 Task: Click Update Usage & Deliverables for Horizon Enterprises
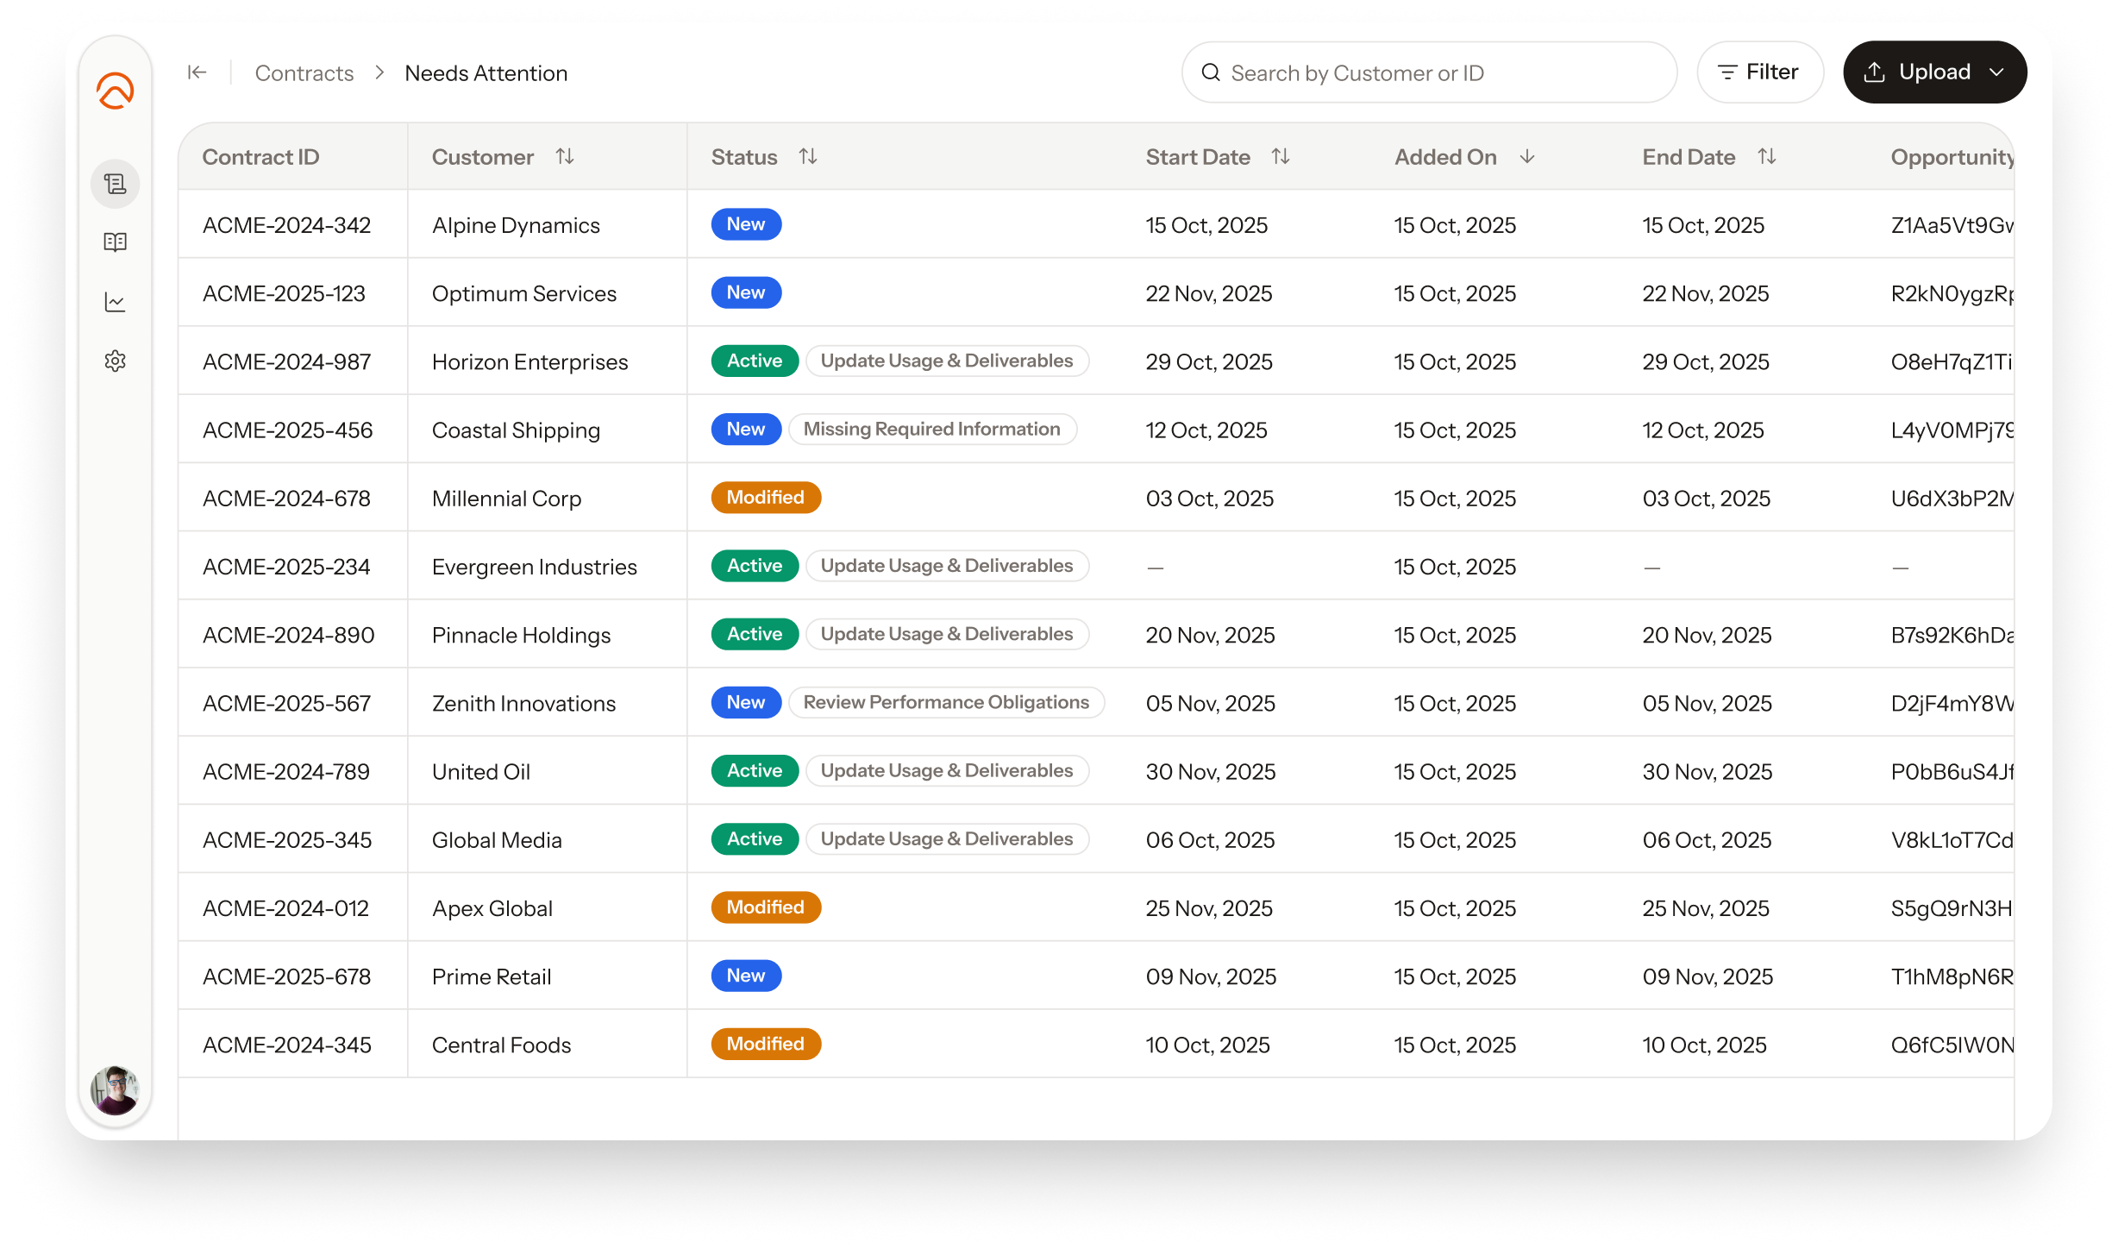pos(947,361)
